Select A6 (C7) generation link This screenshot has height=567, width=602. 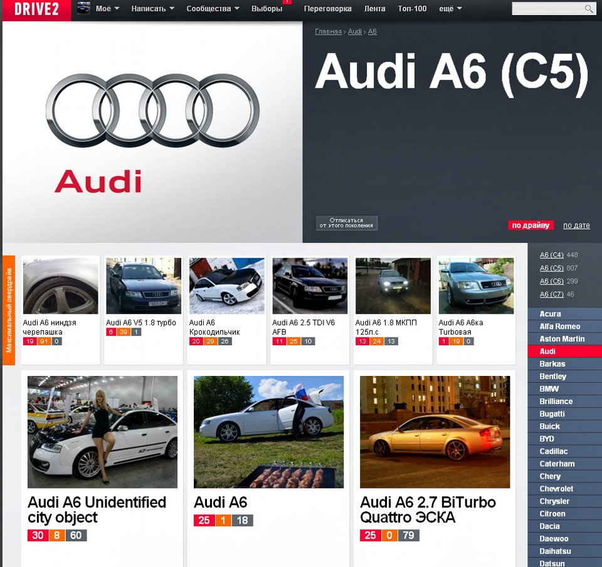(x=551, y=294)
